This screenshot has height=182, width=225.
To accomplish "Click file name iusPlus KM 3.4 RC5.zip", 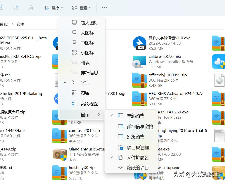I will (20, 57).
